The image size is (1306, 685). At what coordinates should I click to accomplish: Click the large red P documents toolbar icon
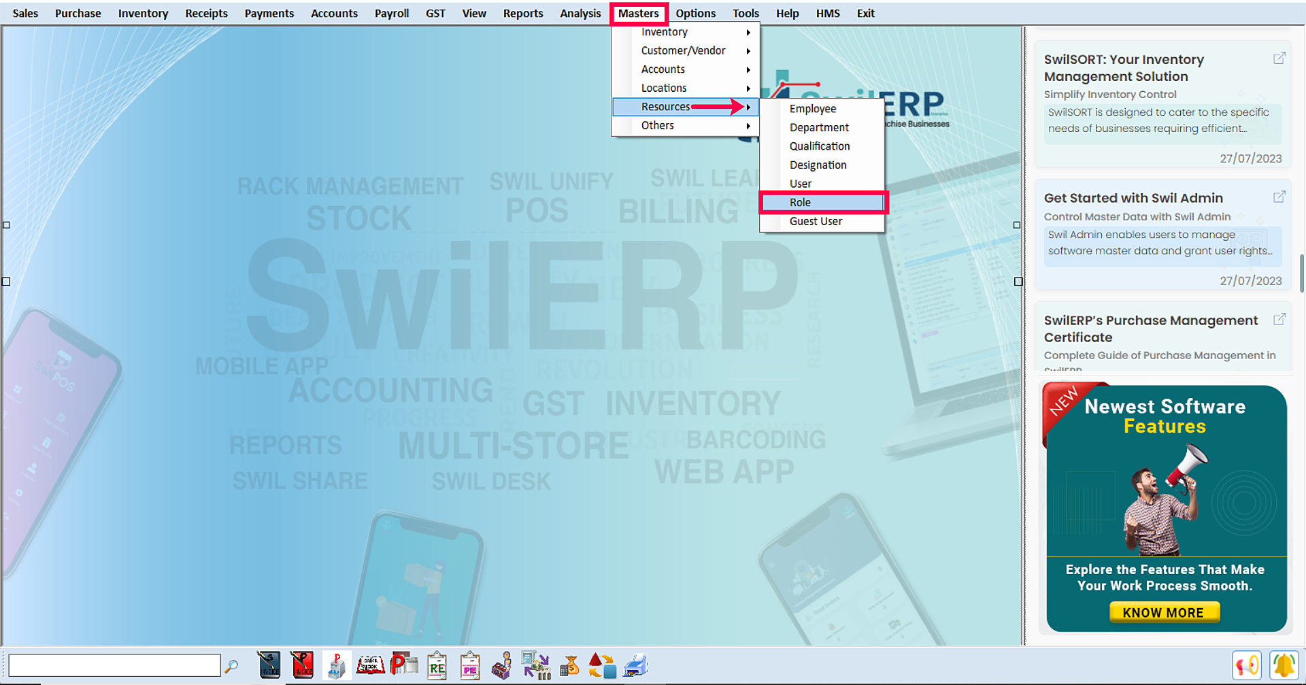[404, 664]
